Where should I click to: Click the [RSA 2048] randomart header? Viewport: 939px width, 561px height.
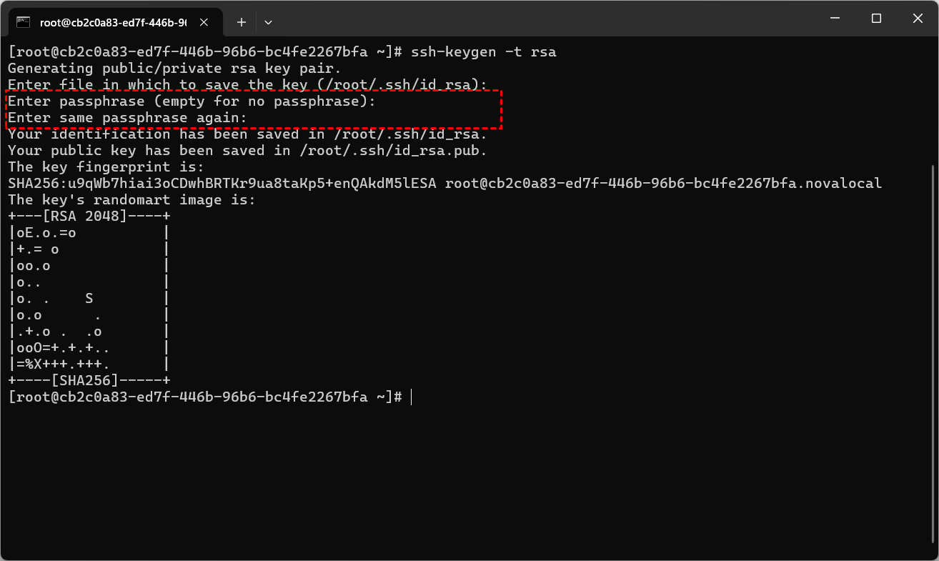click(x=89, y=216)
